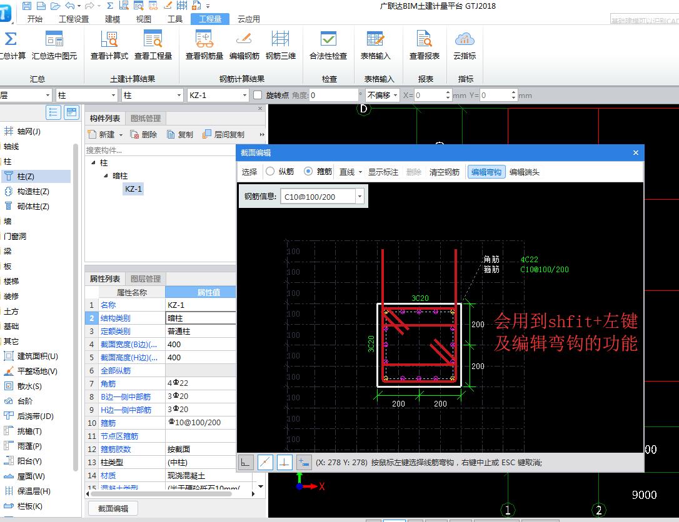The height and width of the screenshot is (522, 679).
Task: Click the save icon in quick access toolbar
Action: coord(26,6)
